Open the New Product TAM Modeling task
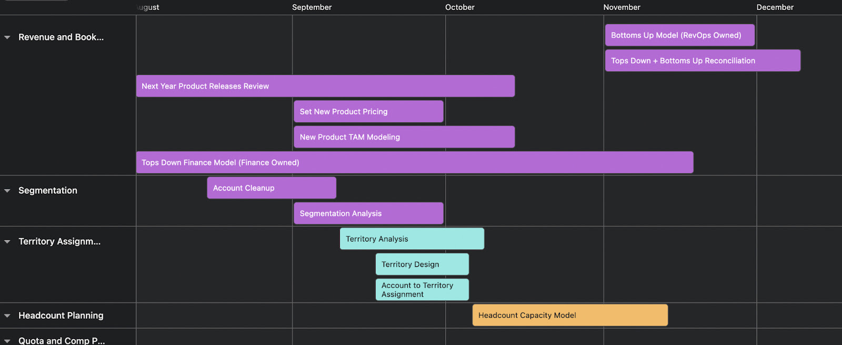The width and height of the screenshot is (842, 345). (403, 137)
